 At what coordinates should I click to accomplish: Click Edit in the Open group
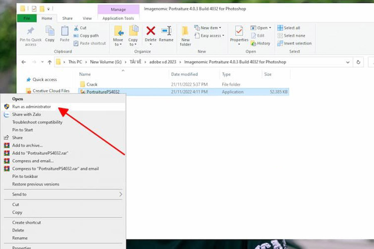point(258,36)
